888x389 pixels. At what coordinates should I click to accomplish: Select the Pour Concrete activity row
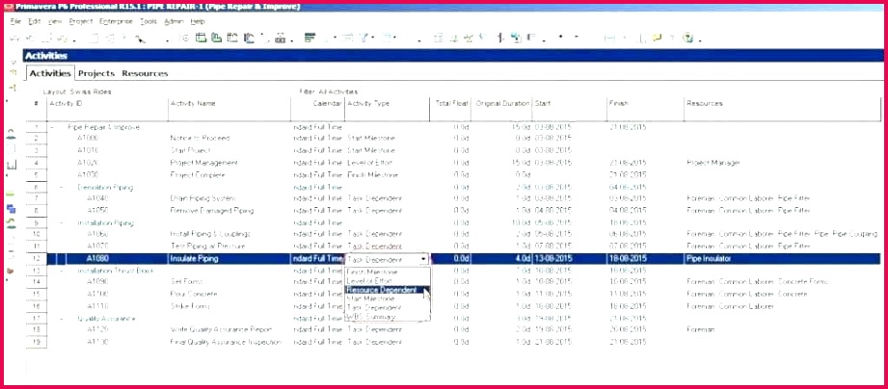(193, 294)
